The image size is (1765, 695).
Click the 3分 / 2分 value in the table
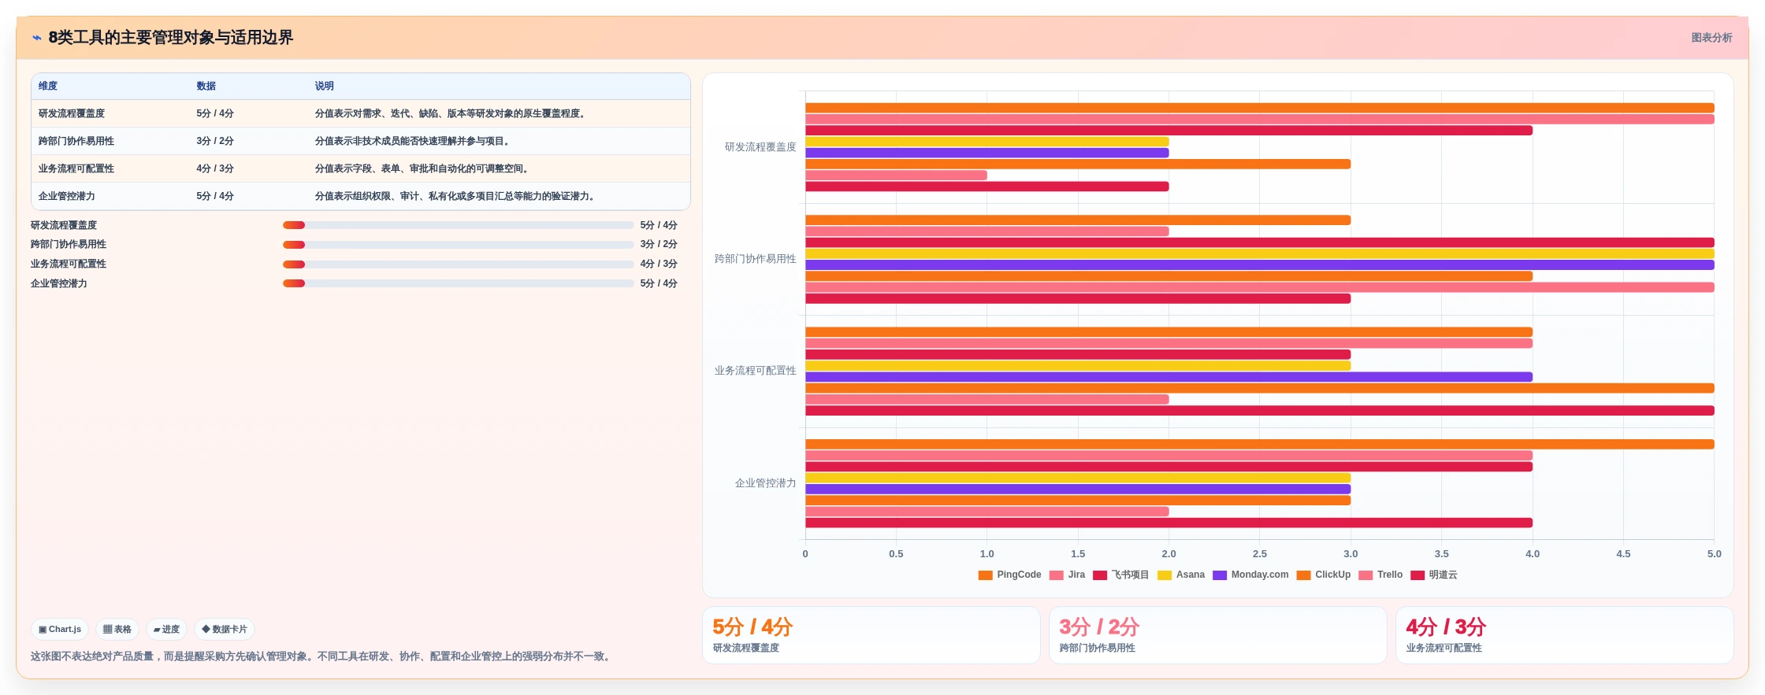(x=215, y=141)
